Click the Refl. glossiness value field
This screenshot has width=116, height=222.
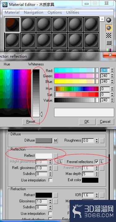[42, 168]
